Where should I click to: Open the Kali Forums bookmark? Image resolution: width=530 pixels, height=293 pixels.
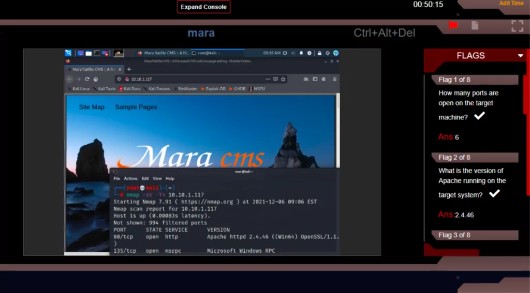coord(156,89)
